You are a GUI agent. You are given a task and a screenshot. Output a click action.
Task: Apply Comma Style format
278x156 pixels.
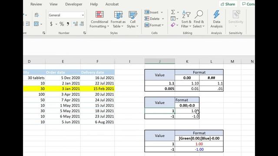tap(68, 24)
